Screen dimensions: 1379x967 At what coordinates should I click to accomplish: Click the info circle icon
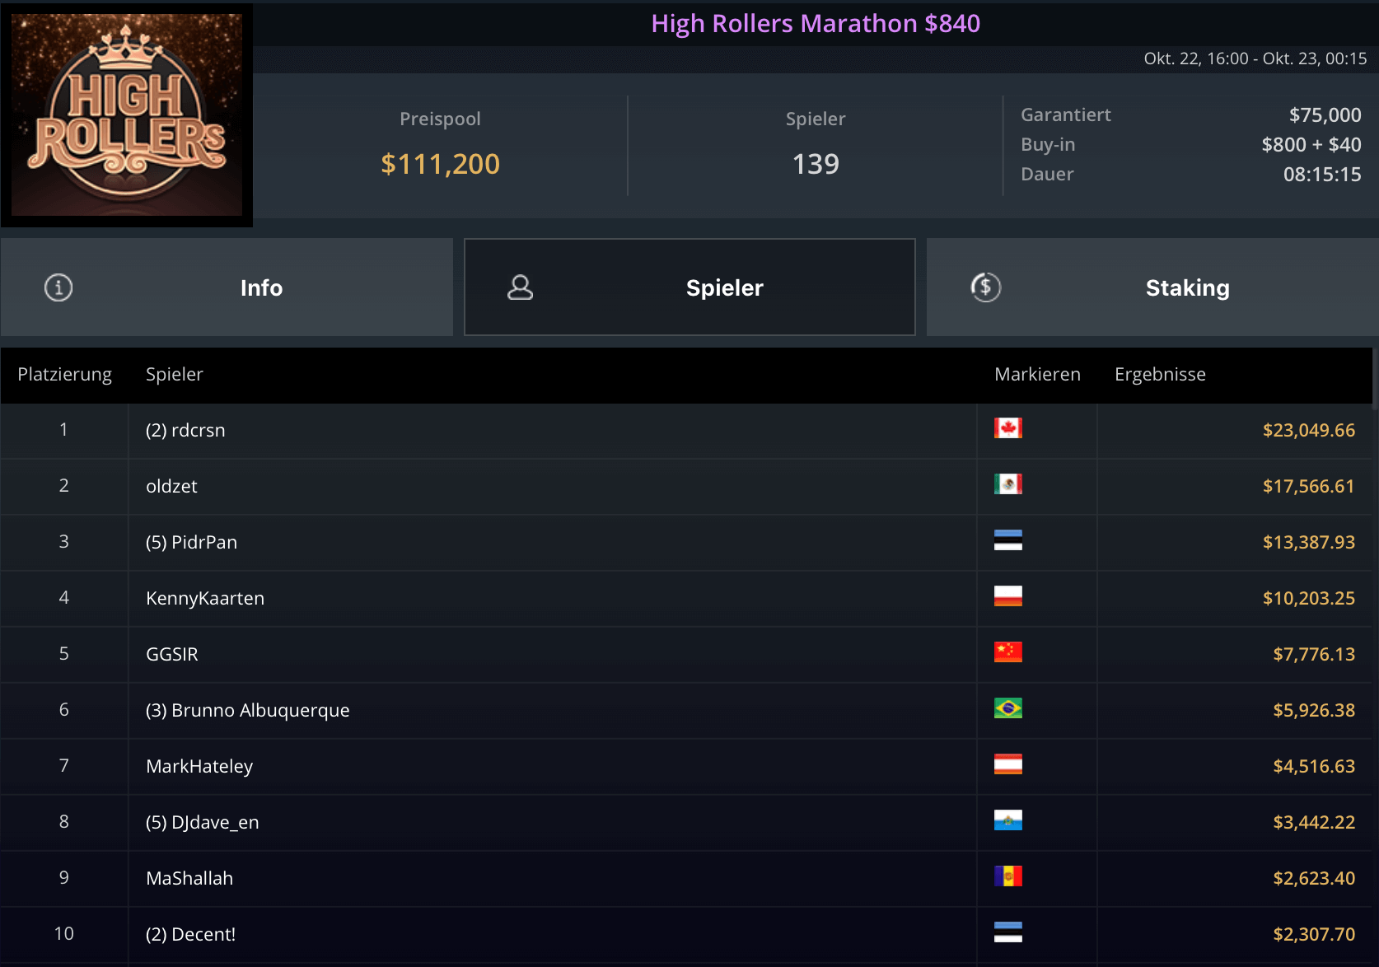pyautogui.click(x=58, y=287)
